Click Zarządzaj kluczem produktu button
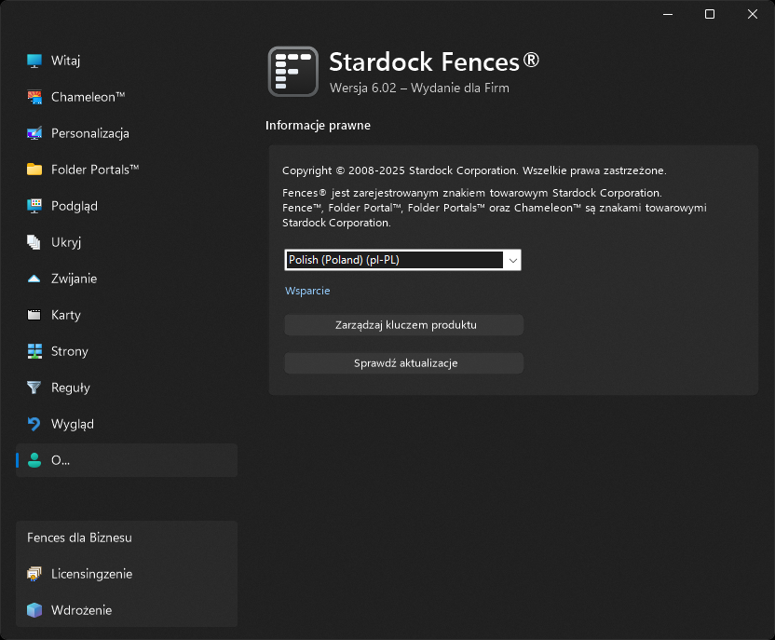Screen dimensions: 775x640 pos(404,325)
